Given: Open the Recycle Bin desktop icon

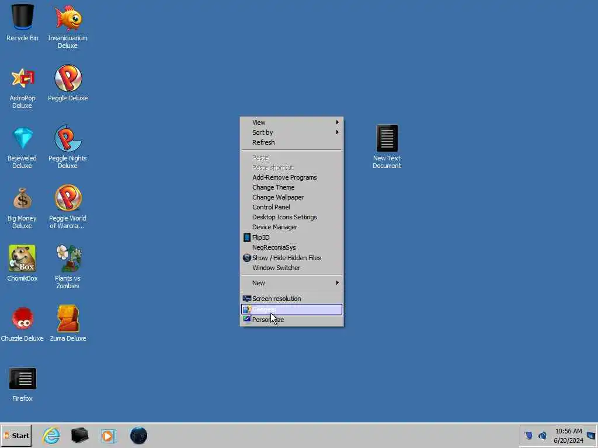Looking at the screenshot, I should pyautogui.click(x=22, y=22).
